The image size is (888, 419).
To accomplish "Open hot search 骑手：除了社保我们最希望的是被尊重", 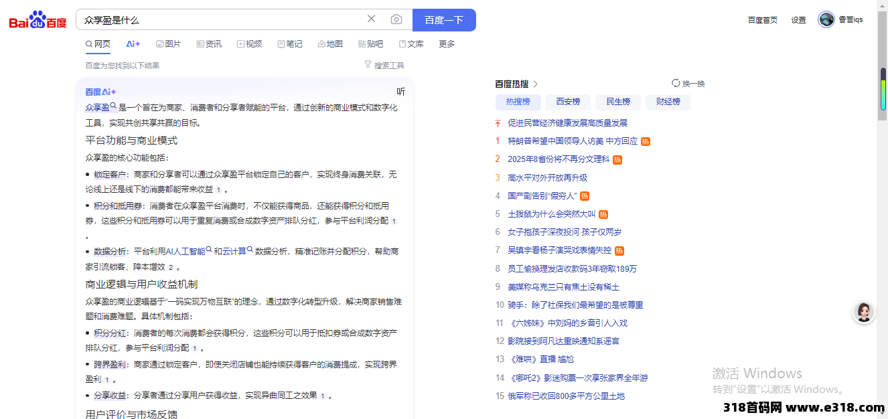I will point(575,305).
